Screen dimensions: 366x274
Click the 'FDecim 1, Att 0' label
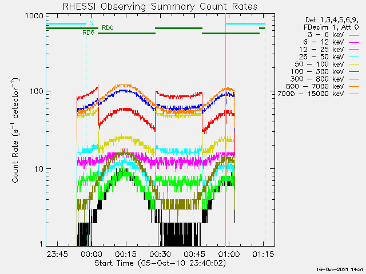coord(331,27)
